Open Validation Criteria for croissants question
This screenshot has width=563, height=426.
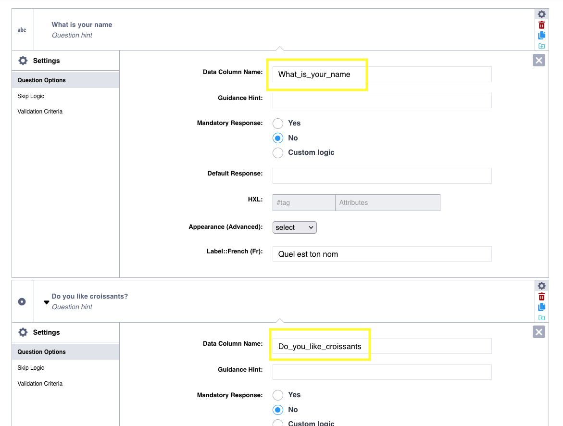(x=40, y=384)
